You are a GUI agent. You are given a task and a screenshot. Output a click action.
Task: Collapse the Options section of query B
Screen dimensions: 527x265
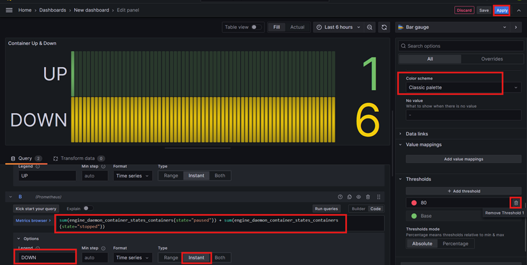19,238
